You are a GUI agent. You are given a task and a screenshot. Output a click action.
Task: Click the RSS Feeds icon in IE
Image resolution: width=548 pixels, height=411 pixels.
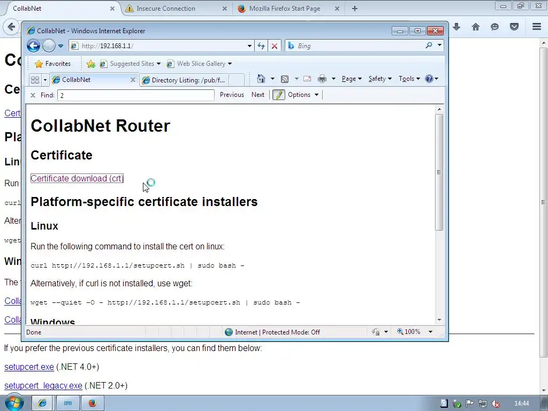[285, 79]
